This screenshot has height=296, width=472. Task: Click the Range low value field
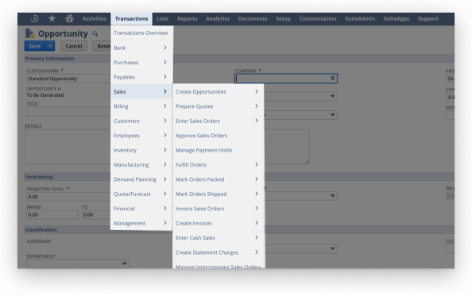(x=52, y=214)
